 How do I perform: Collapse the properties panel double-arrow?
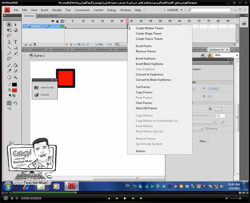pos(228,59)
